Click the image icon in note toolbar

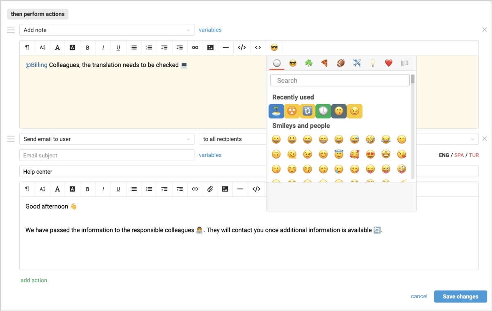pos(210,48)
